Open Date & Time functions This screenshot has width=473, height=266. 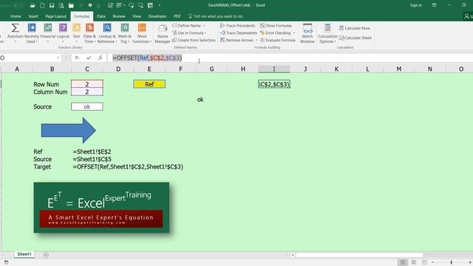pos(89,33)
